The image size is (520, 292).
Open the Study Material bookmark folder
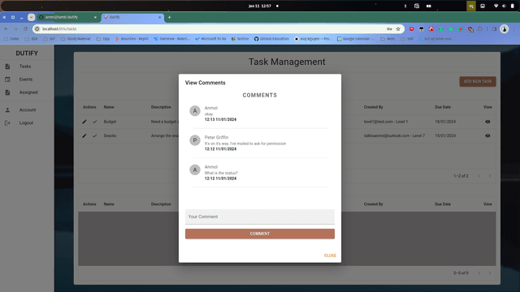76,39
